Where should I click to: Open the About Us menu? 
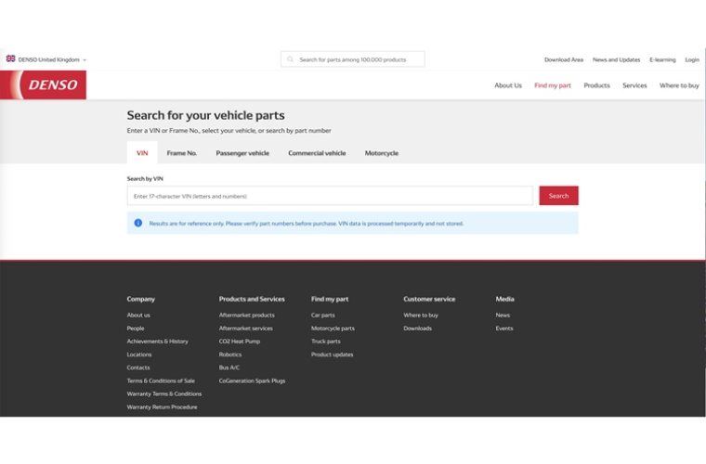click(x=508, y=85)
